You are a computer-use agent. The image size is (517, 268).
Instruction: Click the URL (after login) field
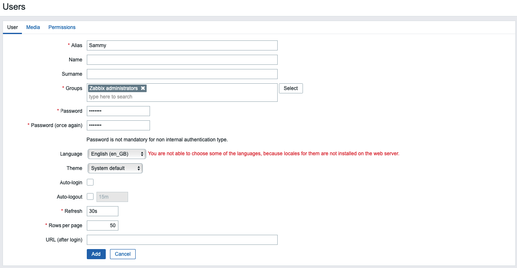(x=182, y=240)
